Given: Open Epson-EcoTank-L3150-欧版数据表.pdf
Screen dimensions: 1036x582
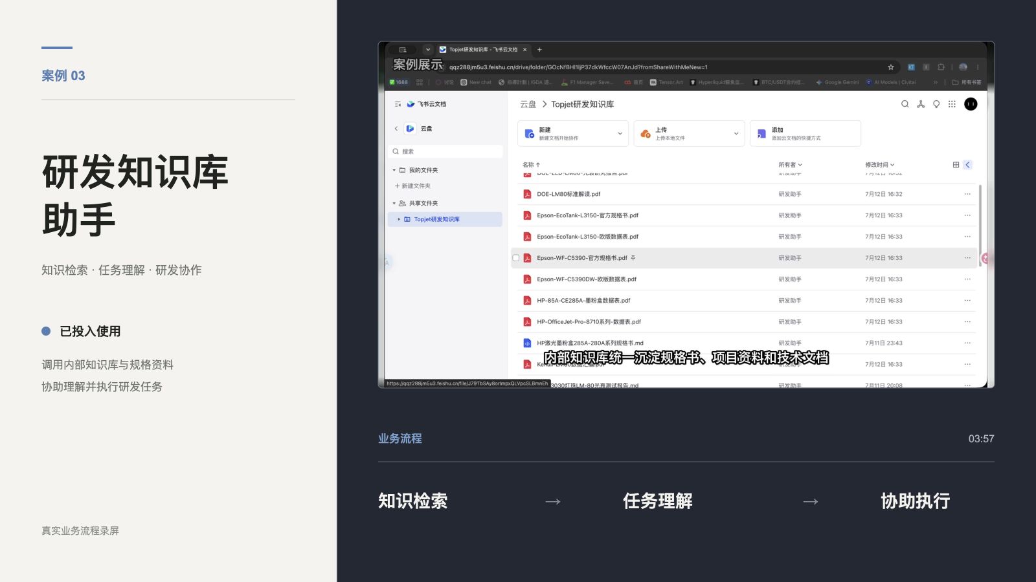Looking at the screenshot, I should click(x=587, y=237).
